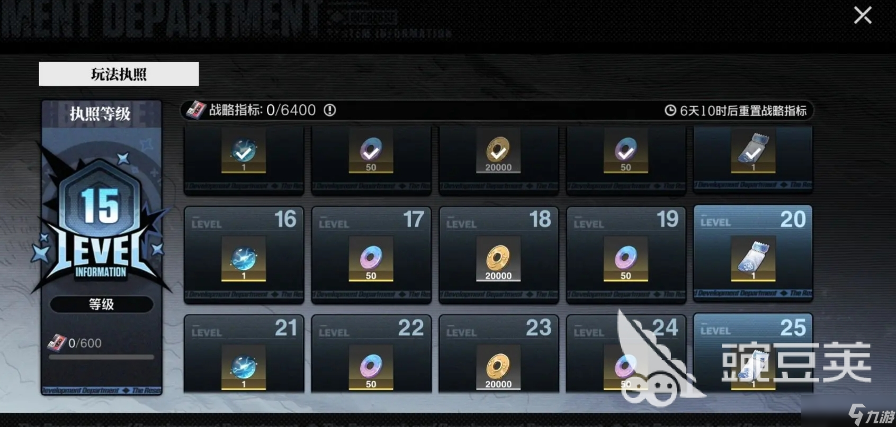Select the 玩法执照 tab
896x427 pixels.
coord(119,74)
